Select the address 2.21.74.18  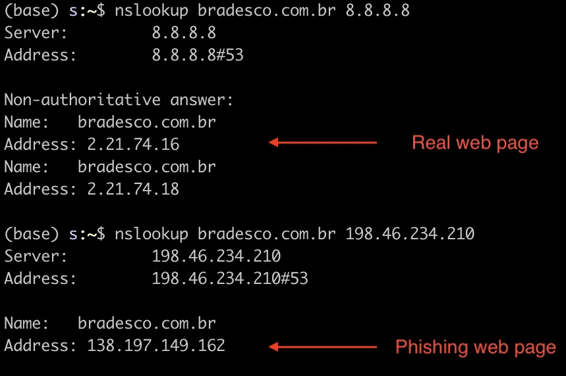click(133, 189)
